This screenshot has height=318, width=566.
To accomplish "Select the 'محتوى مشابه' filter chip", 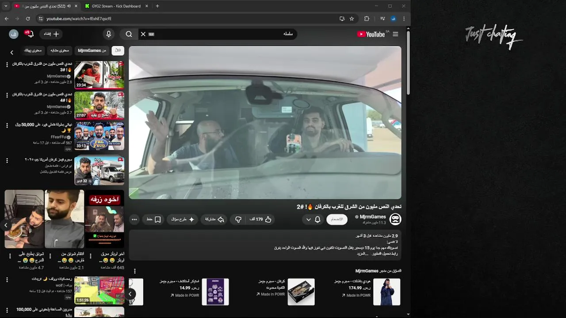I will pos(59,50).
